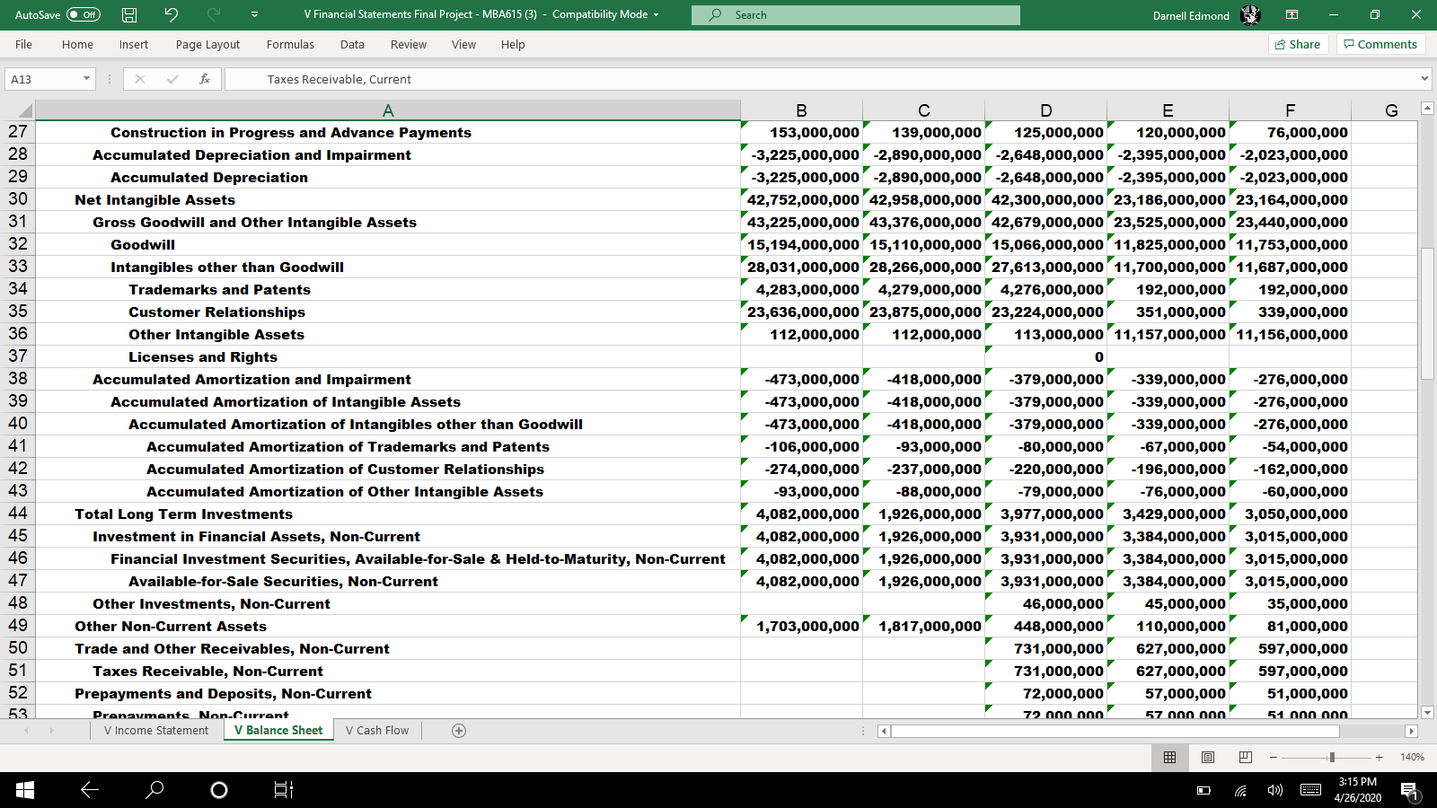Switch to Page Layout view icon

[x=1208, y=758]
